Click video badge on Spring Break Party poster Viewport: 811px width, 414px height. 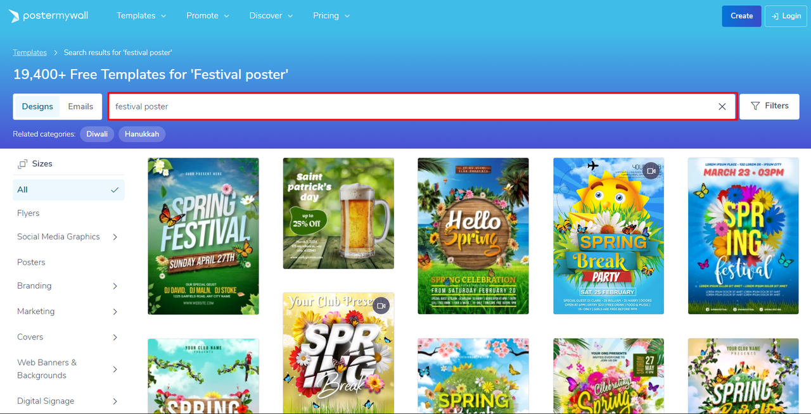(x=651, y=171)
